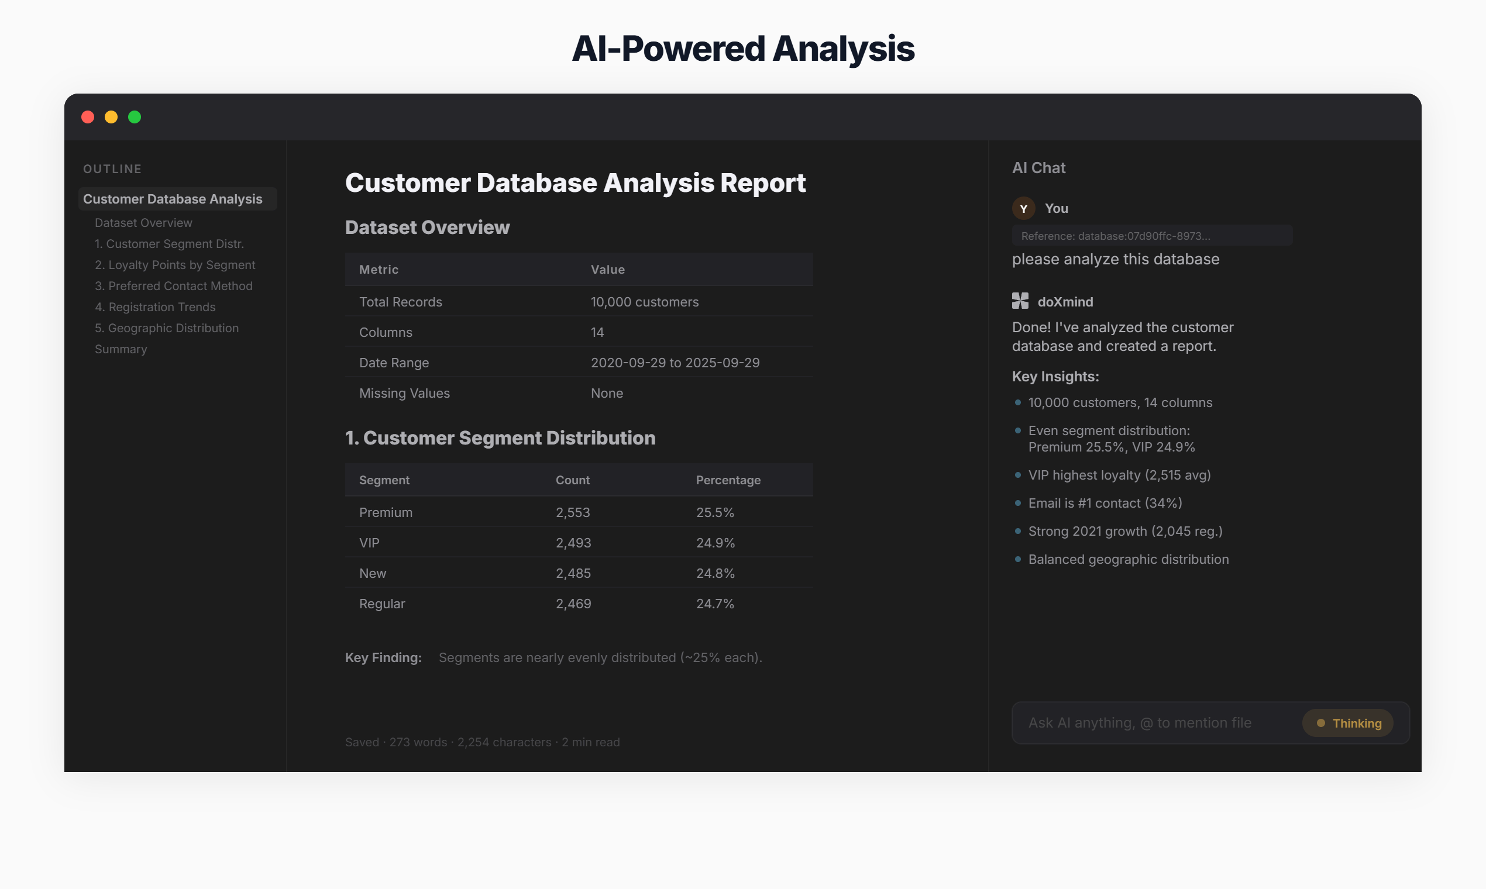The height and width of the screenshot is (889, 1486).
Task: Open Loyalty Points by Segment outline item
Action: coord(175,265)
